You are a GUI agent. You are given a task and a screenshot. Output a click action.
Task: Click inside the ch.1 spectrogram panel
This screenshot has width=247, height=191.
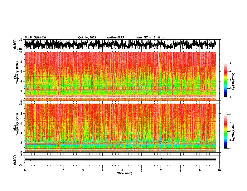(120, 76)
